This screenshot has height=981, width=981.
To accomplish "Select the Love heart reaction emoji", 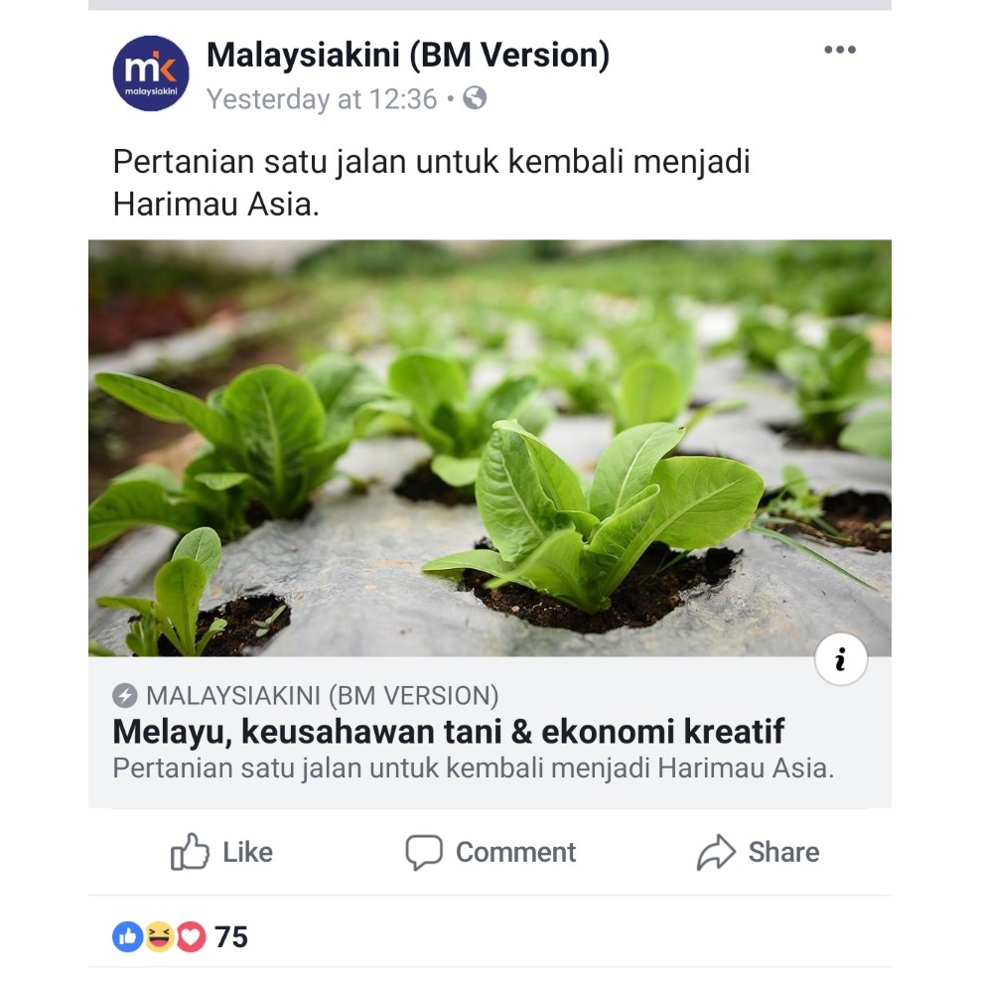I will click(190, 936).
